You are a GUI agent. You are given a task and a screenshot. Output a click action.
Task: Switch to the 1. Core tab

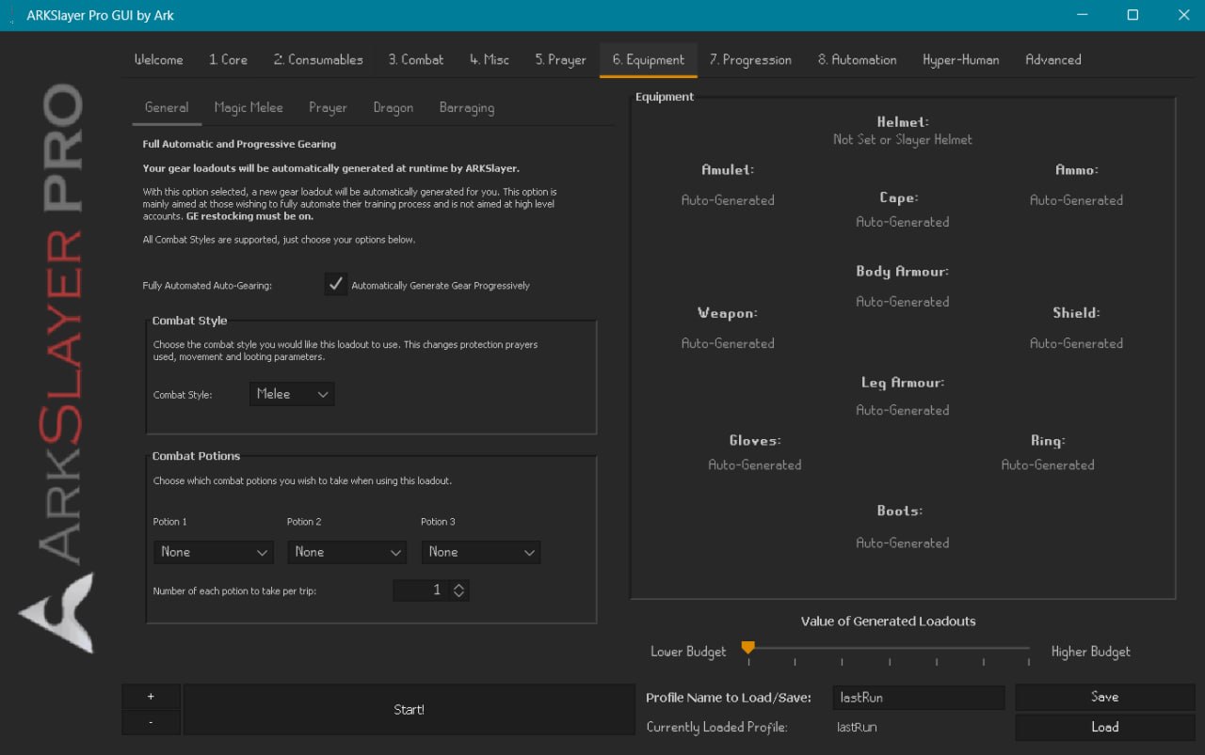coord(229,59)
